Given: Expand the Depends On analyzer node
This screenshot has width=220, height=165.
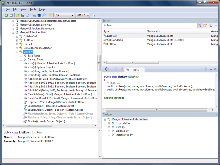Looking at the screenshot, I should [x=109, y=123].
